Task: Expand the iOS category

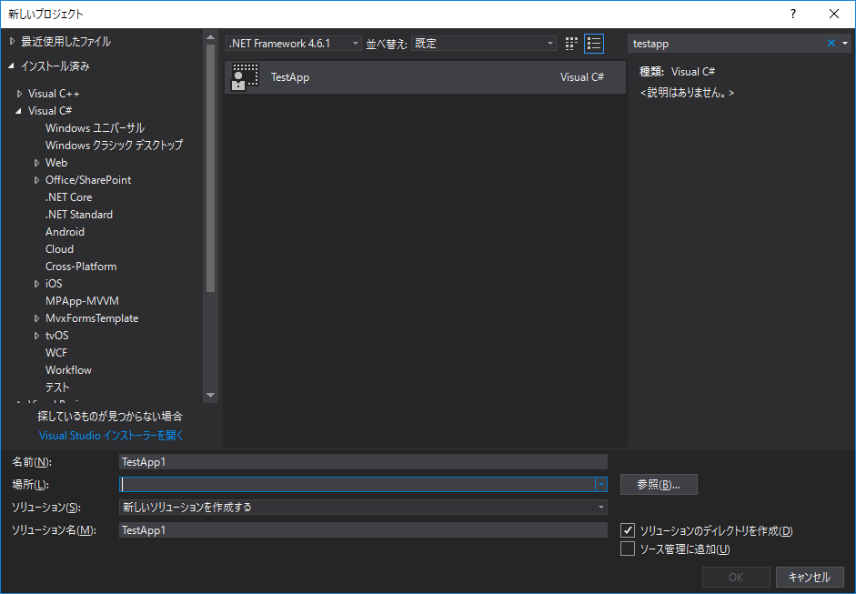Action: [37, 283]
